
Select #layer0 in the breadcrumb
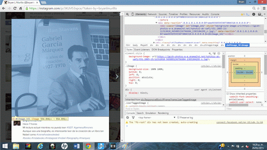(x=144, y=45)
